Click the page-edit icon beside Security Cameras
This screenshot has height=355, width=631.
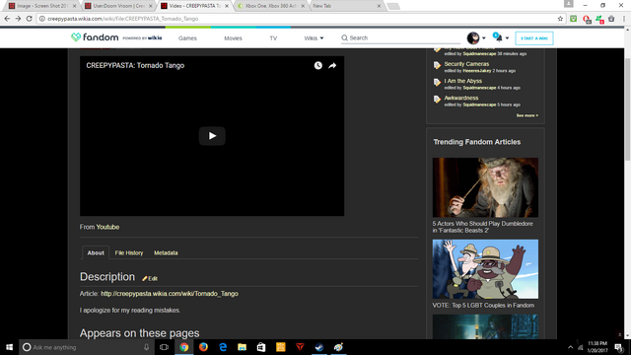click(437, 65)
